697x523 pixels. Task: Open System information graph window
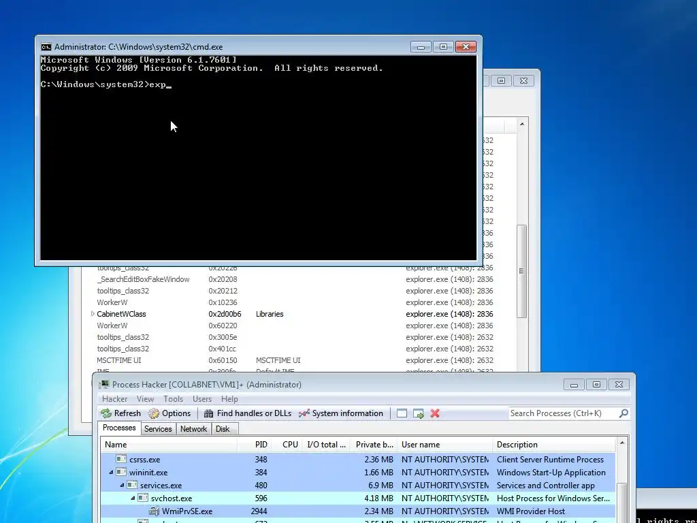coord(341,413)
